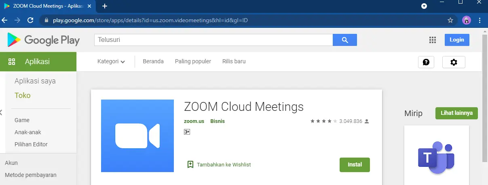Click the green Instal button
The image size is (488, 185).
[355, 165]
